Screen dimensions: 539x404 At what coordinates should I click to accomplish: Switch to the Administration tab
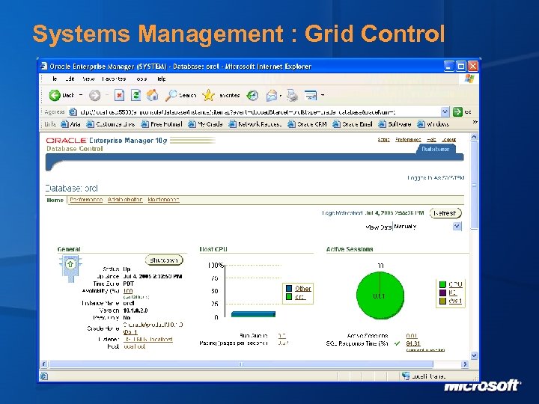pyautogui.click(x=125, y=200)
